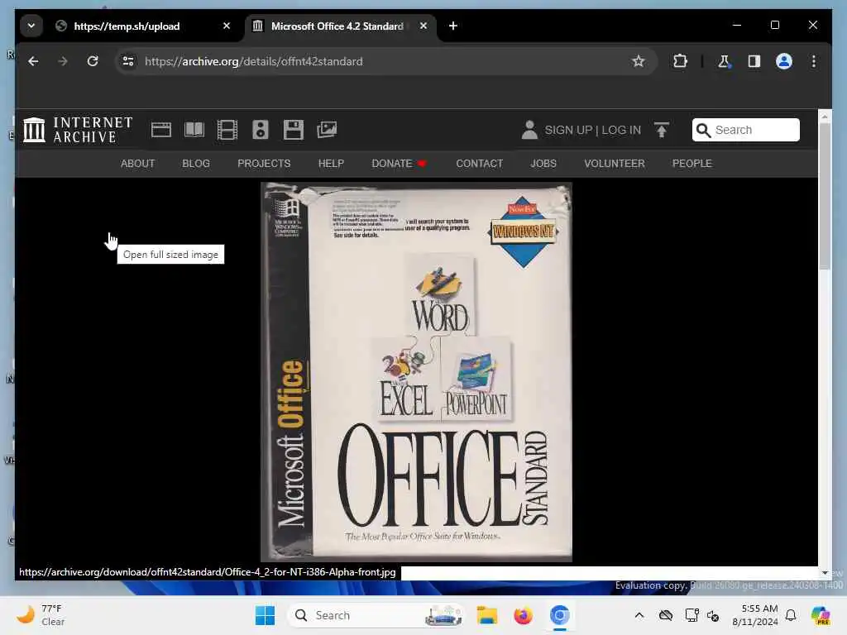Screen dimensions: 847x635
Task: Open site information icon in address bar
Action: (128, 61)
